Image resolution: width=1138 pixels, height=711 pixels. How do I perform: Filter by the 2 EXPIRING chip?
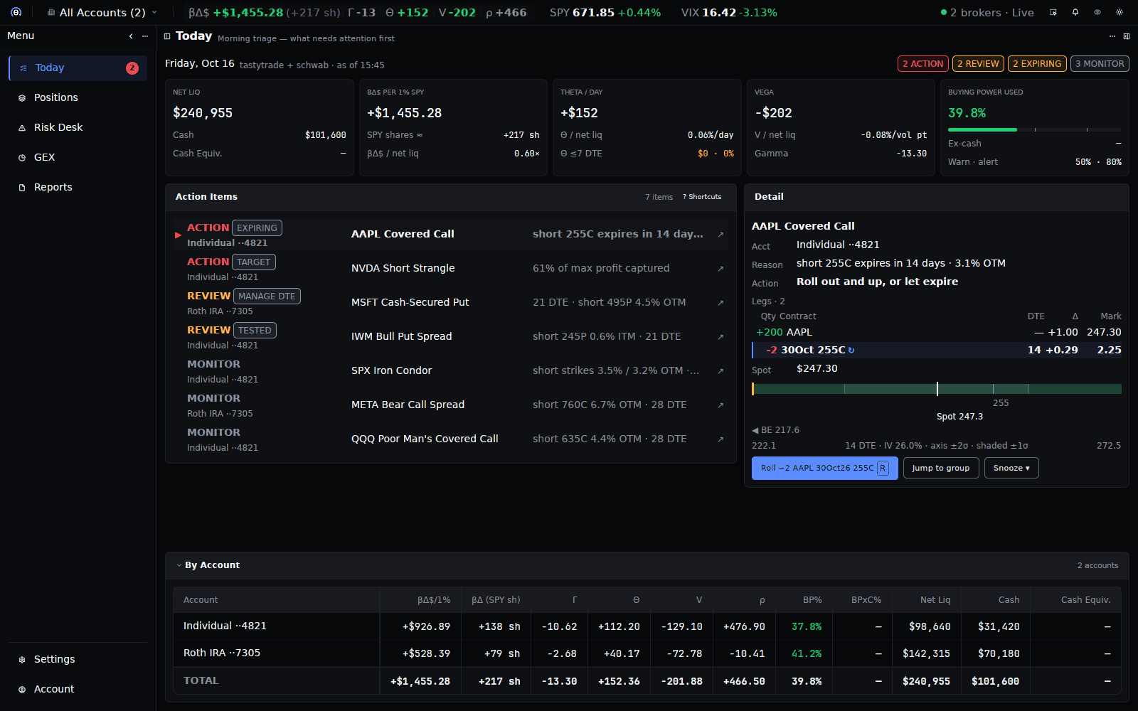1037,64
